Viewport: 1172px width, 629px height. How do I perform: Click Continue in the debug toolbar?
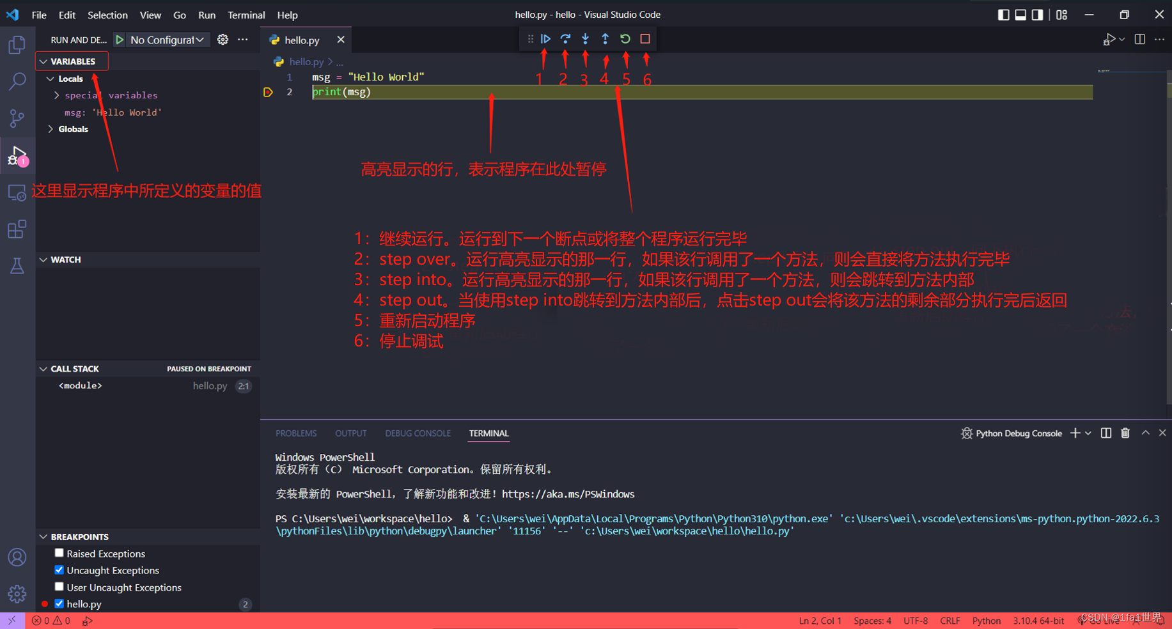coord(545,39)
